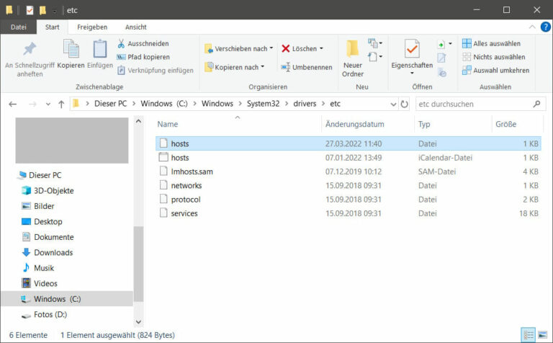Open the Datei tab
The image size is (553, 343).
tap(18, 27)
